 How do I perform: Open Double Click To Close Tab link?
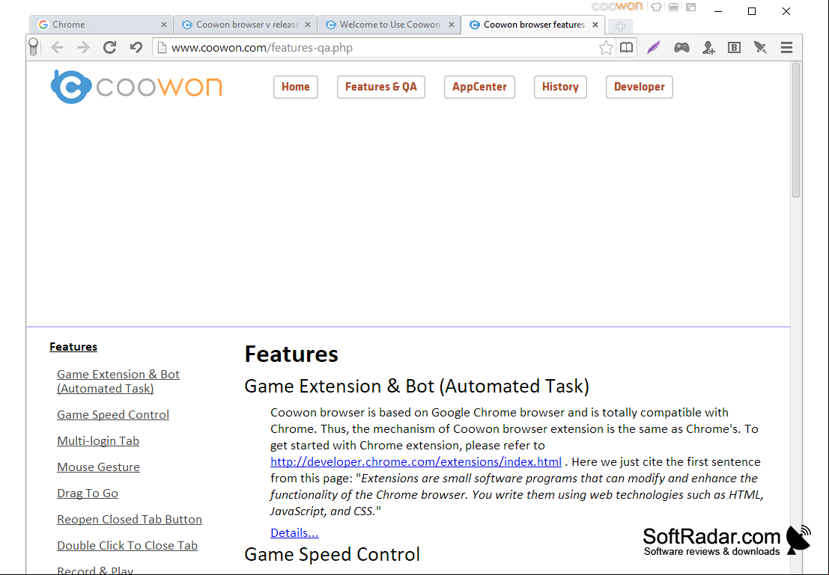point(127,545)
